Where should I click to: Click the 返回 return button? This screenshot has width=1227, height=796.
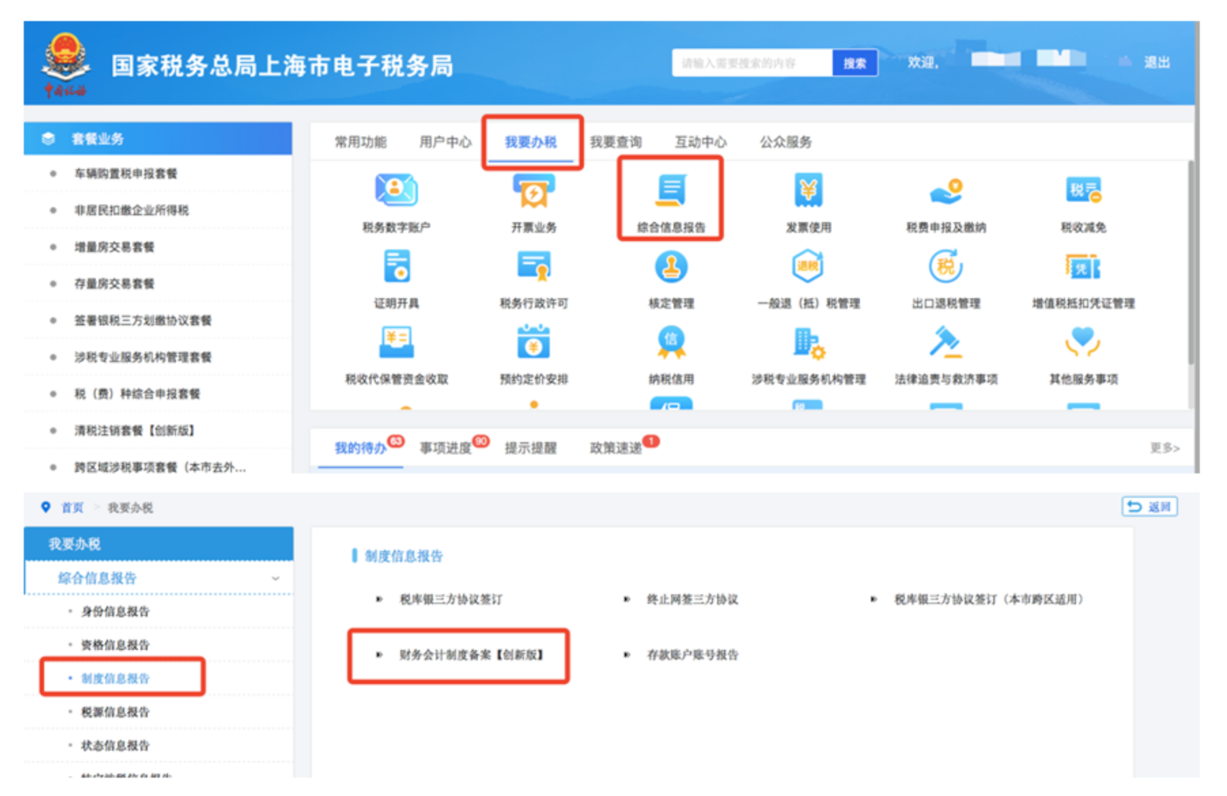point(1150,507)
